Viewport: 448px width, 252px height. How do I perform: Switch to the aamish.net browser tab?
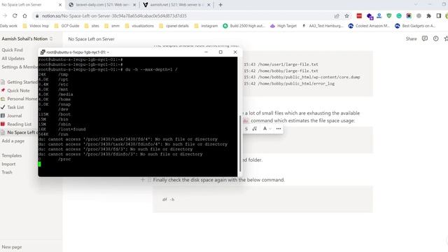[177, 5]
